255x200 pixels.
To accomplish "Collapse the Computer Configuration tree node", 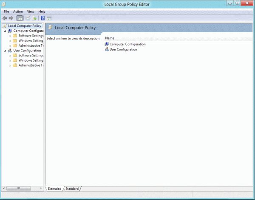I will [5, 31].
